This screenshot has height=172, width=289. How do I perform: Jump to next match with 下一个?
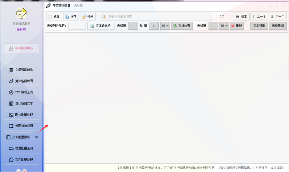point(278,17)
